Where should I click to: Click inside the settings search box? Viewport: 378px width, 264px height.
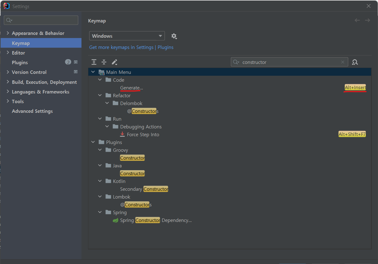click(x=41, y=20)
